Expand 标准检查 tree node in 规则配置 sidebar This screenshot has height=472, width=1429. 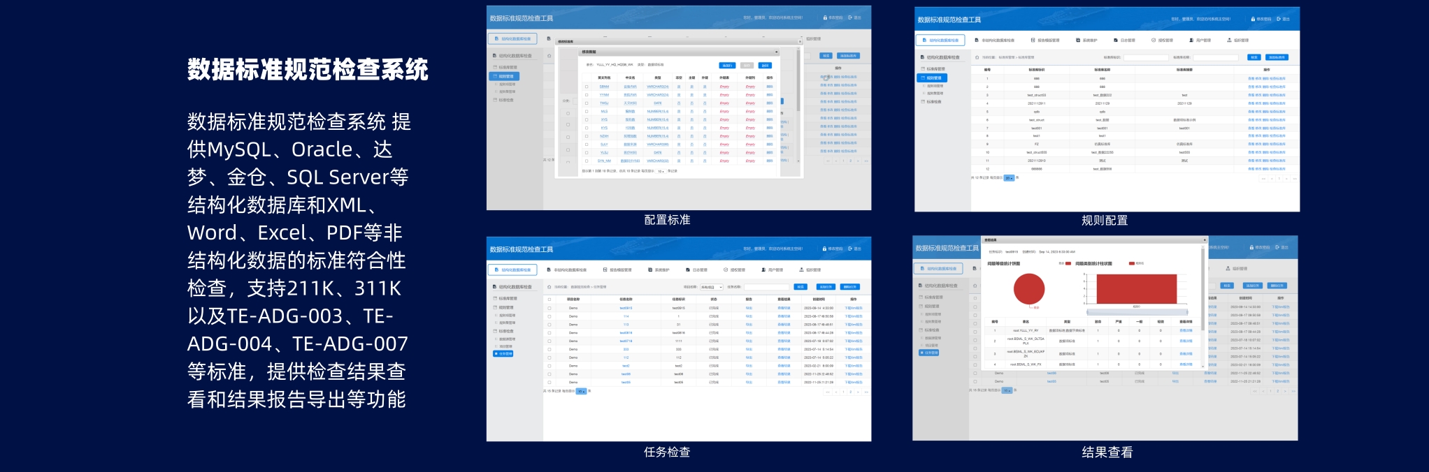(934, 102)
